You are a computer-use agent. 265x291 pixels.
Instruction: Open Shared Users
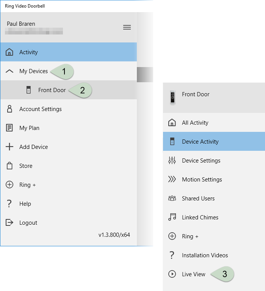pos(214,198)
